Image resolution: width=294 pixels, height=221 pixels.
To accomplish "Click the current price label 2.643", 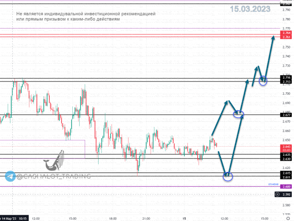I will point(286,147).
